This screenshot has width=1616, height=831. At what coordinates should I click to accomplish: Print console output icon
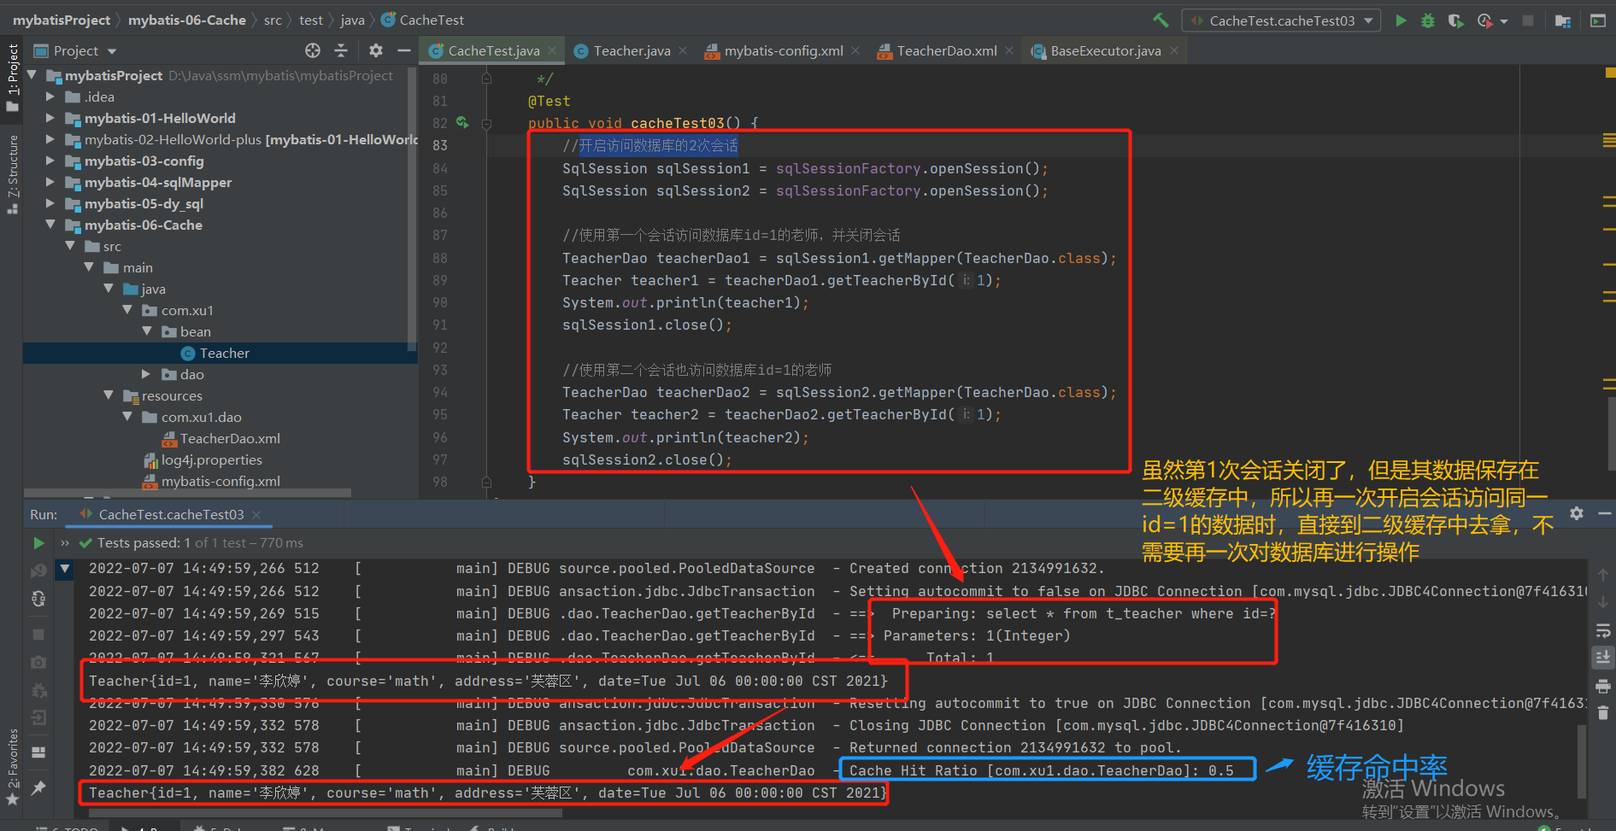[1603, 686]
